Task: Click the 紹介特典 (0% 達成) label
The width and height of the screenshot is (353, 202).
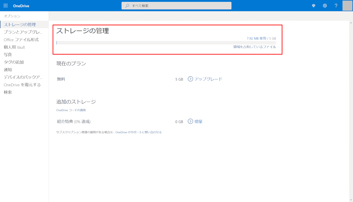Action: [74, 122]
